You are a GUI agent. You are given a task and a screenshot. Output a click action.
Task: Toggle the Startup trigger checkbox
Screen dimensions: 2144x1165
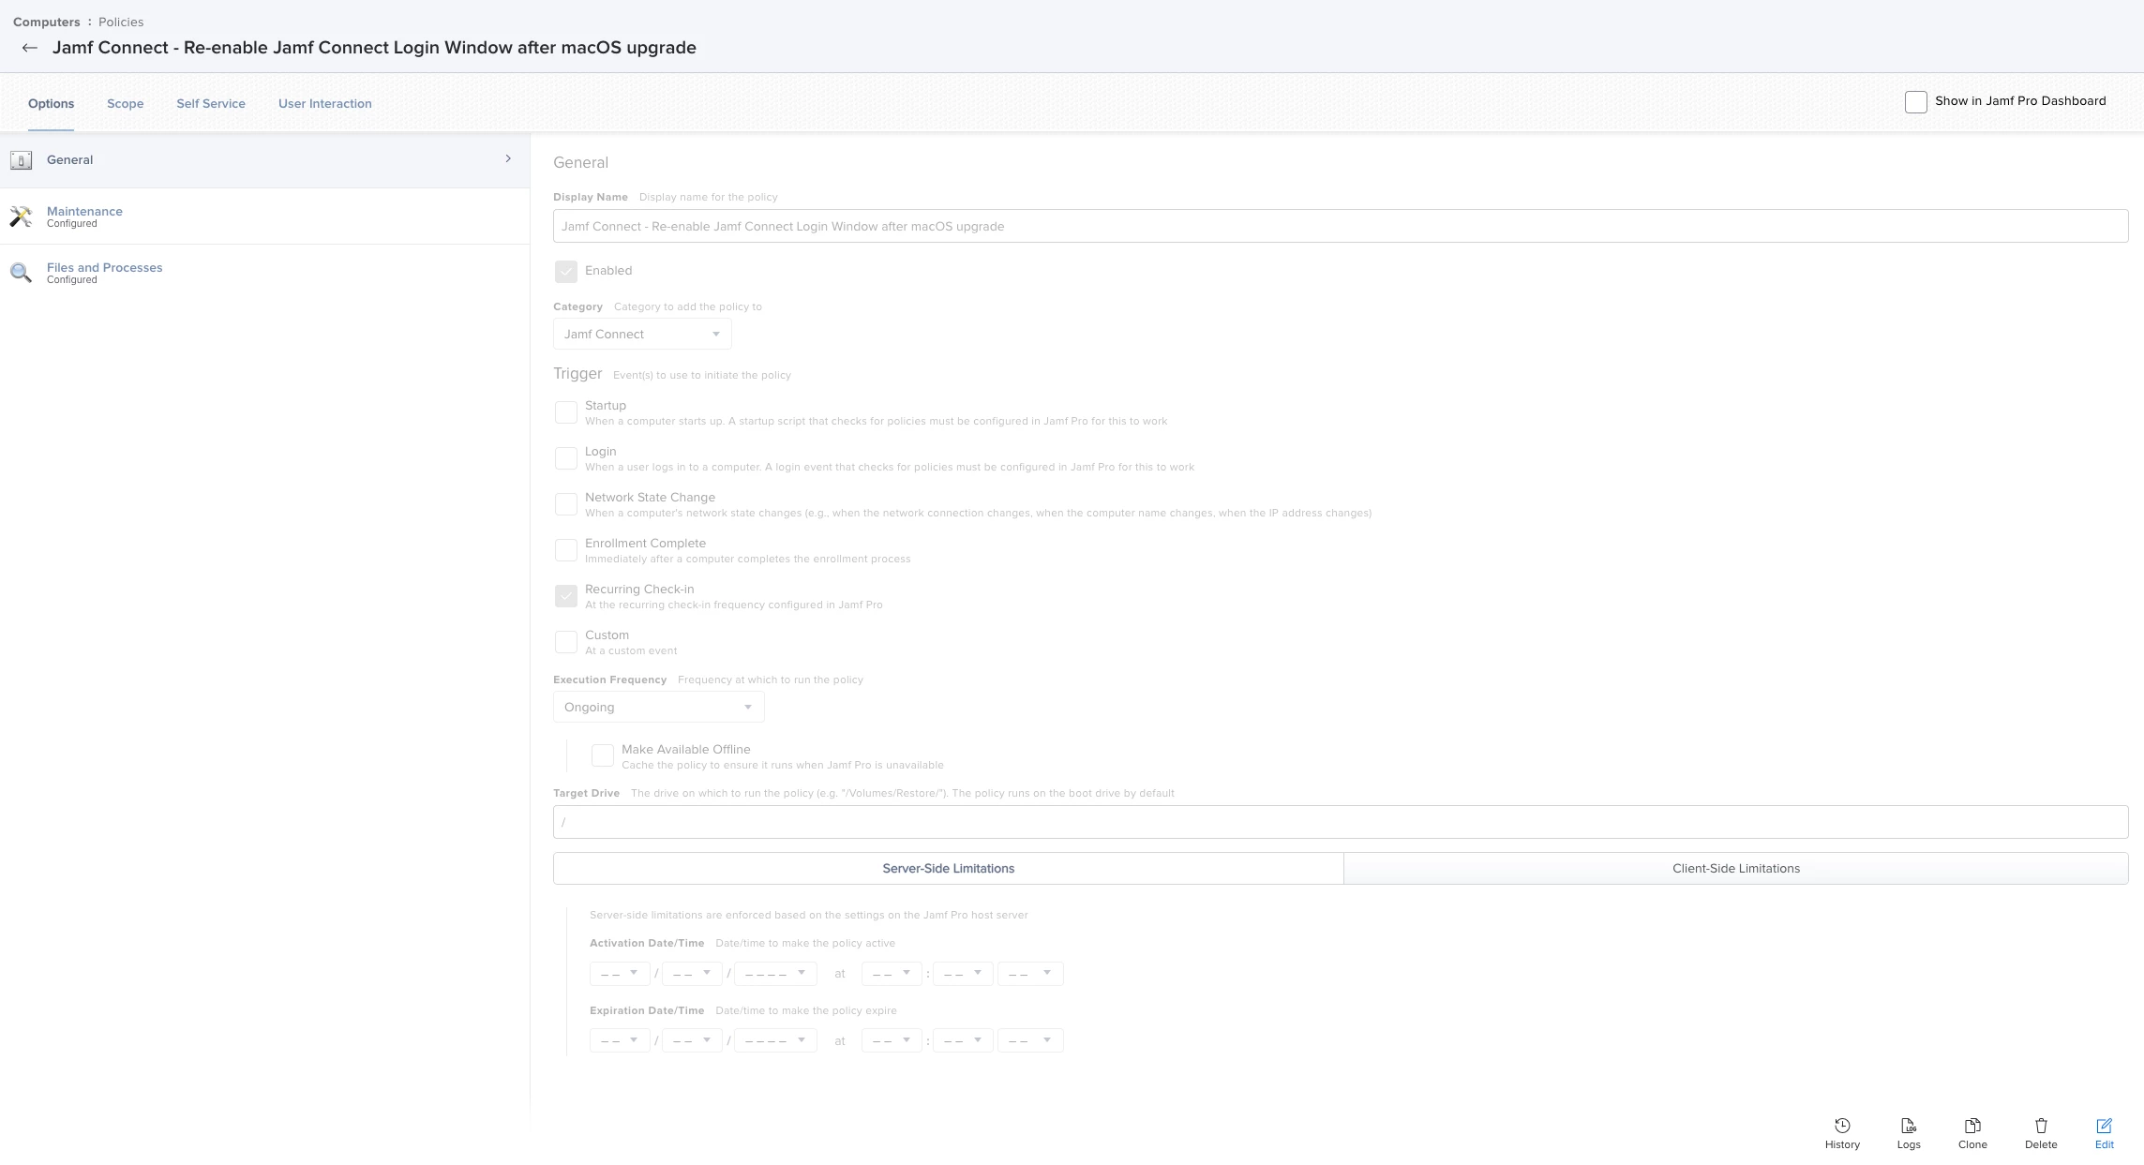pyautogui.click(x=566, y=412)
